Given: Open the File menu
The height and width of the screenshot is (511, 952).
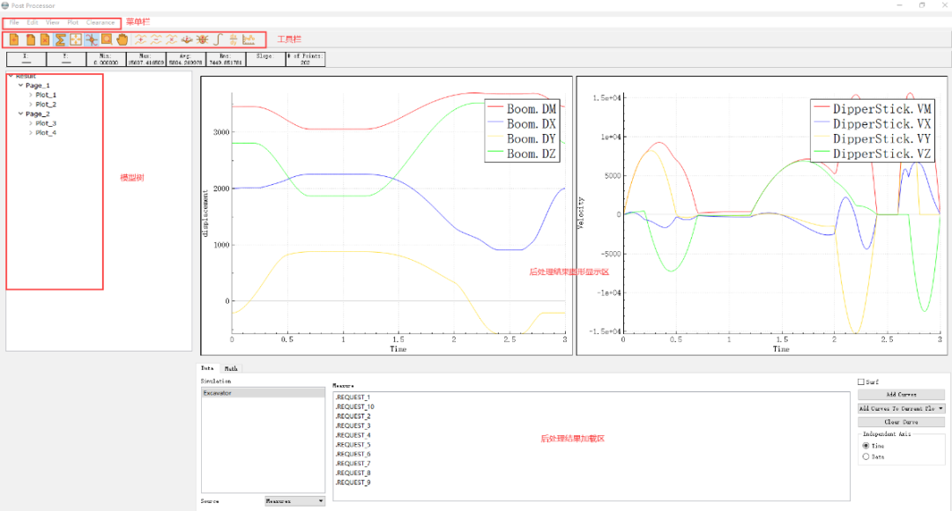Looking at the screenshot, I should coord(14,22).
